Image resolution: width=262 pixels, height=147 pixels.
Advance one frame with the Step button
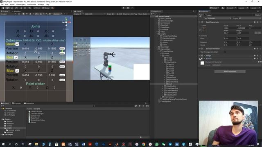(132, 8)
